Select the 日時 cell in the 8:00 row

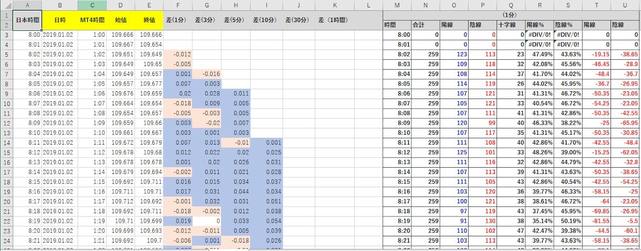coord(60,35)
